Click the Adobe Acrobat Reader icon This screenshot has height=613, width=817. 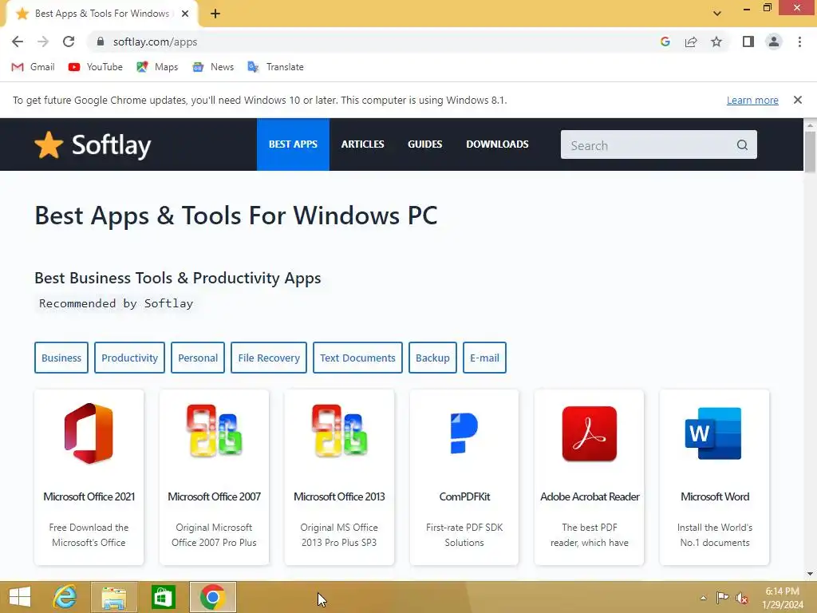[x=590, y=433]
